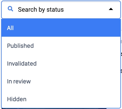Activate the Invalidated list item
Image resolution: width=122 pixels, height=109 pixels.
point(61,63)
